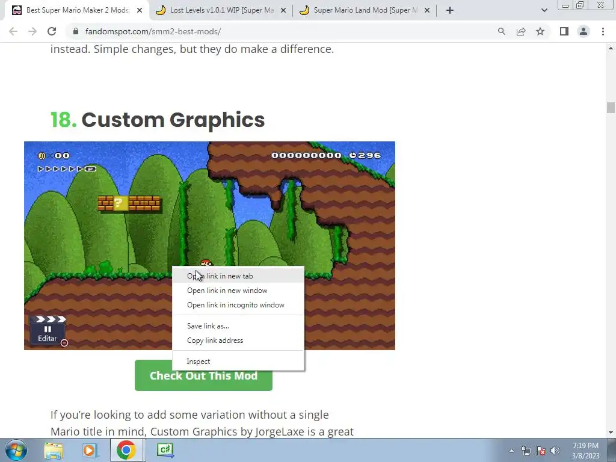
Task: Bookmark this page with the star icon
Action: [540, 31]
